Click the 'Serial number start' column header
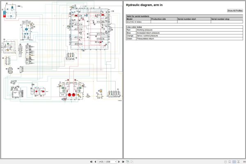The image size is (246, 164). click(194, 19)
